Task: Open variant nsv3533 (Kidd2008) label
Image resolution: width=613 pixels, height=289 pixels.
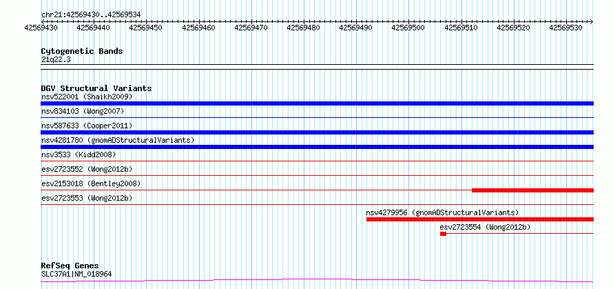Action: pyautogui.click(x=79, y=155)
